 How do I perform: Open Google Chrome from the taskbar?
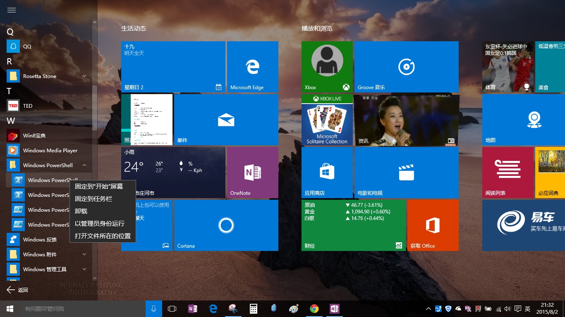314,309
